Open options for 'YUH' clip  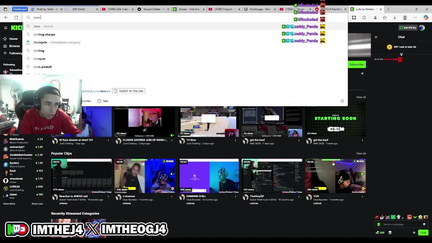tap(362, 196)
